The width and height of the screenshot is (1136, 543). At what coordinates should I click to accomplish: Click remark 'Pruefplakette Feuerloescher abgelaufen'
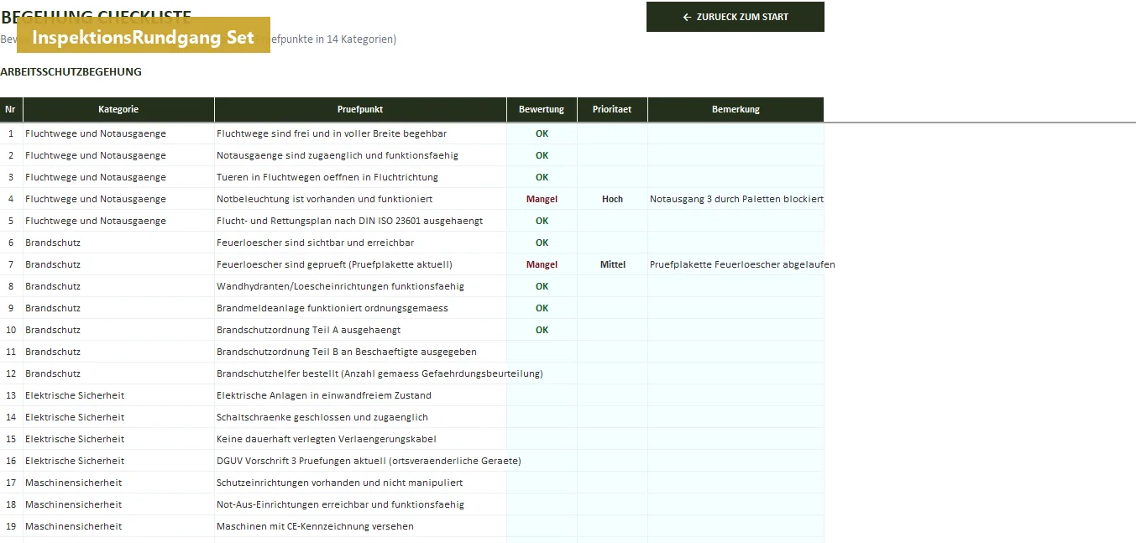click(x=742, y=264)
